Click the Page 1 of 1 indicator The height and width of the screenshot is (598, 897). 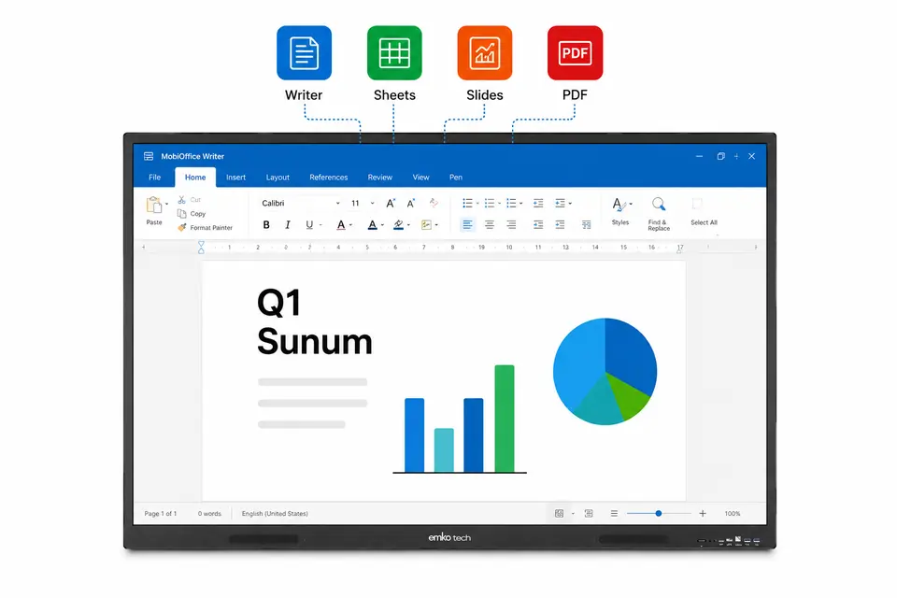point(160,514)
